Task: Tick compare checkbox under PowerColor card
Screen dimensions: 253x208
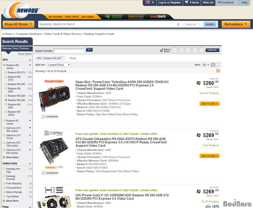Action: point(43,116)
